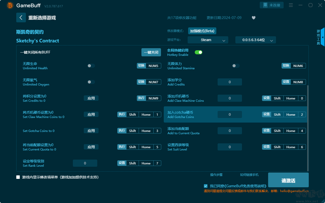The width and height of the screenshot is (325, 203).
Task: Click the back arrow icon
Action: (x=21, y=18)
